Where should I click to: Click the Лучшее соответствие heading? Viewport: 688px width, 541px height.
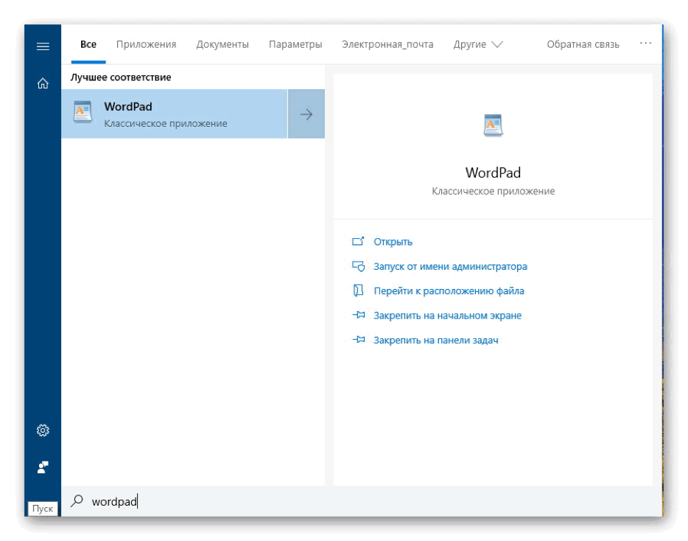pyautogui.click(x=121, y=77)
